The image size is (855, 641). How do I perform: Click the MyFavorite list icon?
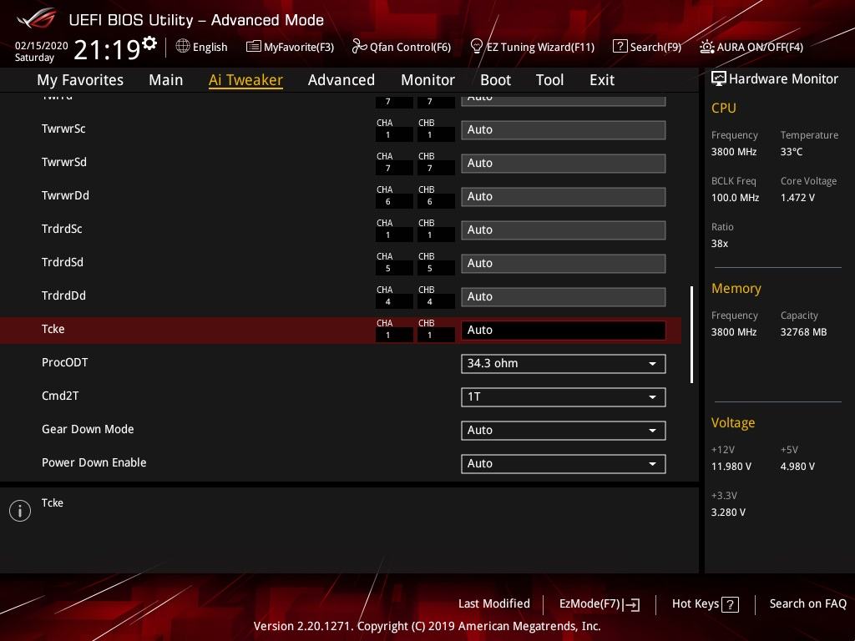[253, 47]
